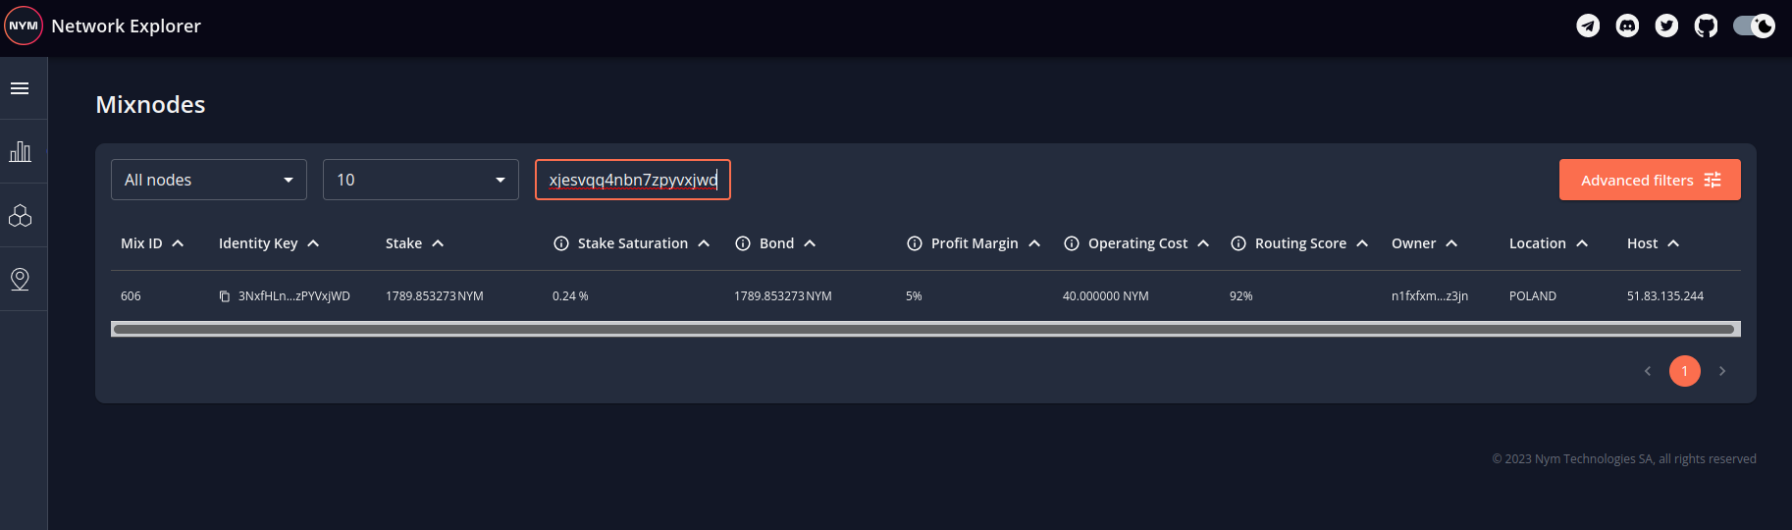1792x530 pixels.
Task: Toggle the dark/light mode switch
Action: coord(1754,26)
